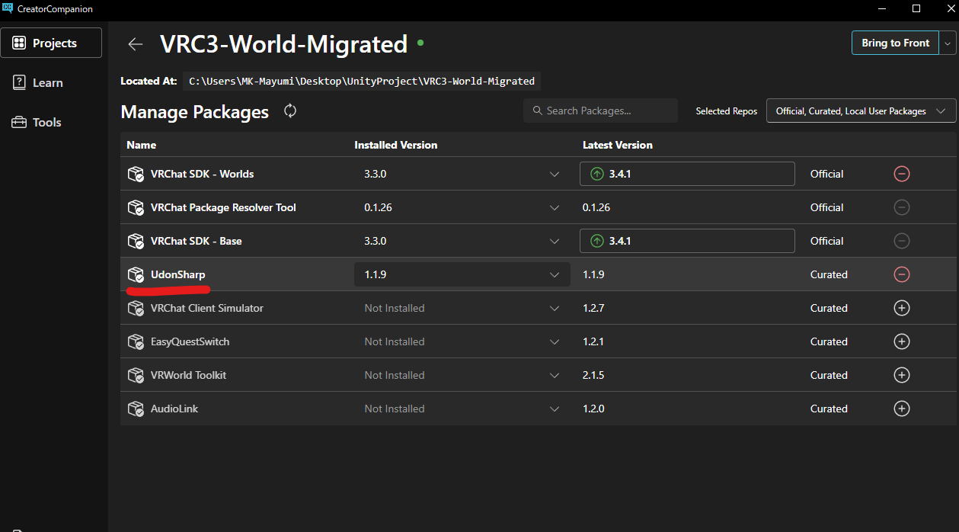959x532 pixels.
Task: Click the EasyQuestSwitch package icon
Action: [x=136, y=342]
